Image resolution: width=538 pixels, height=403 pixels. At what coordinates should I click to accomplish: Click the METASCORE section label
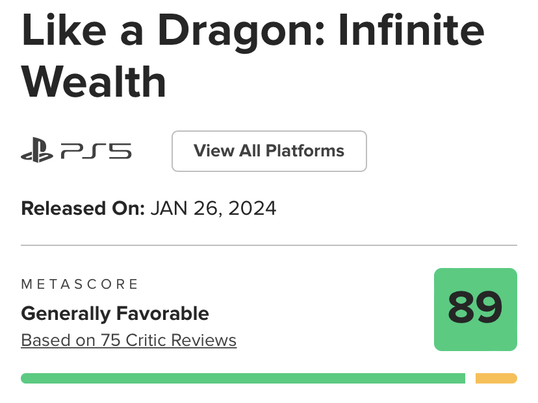[80, 284]
